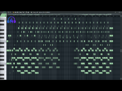Select the Draw pencil tool
The image size is (122, 91).
[13, 12]
